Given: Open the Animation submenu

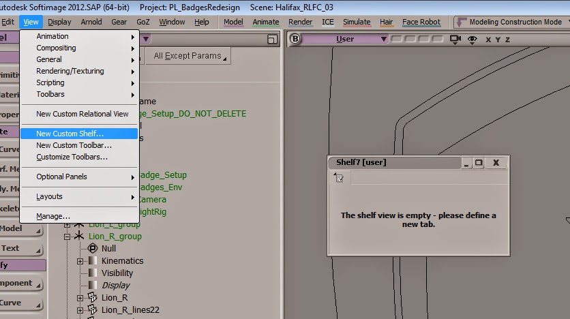Looking at the screenshot, I should [79, 36].
